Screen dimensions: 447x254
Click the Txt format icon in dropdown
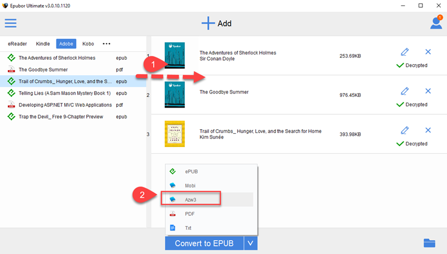point(173,228)
